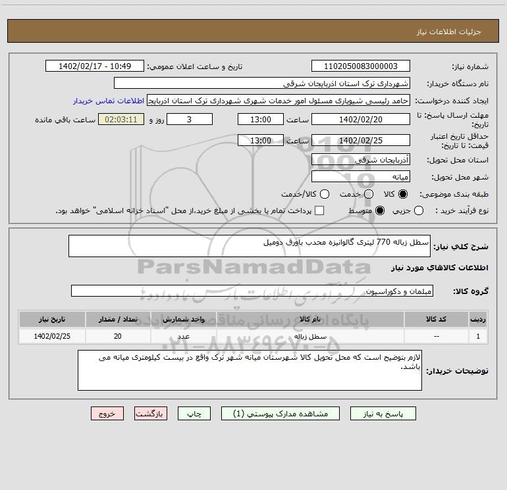Image resolution: width=507 pixels, height=490 pixels.
Task: Click the table date cell 1402/02/25
Action: coord(52,336)
